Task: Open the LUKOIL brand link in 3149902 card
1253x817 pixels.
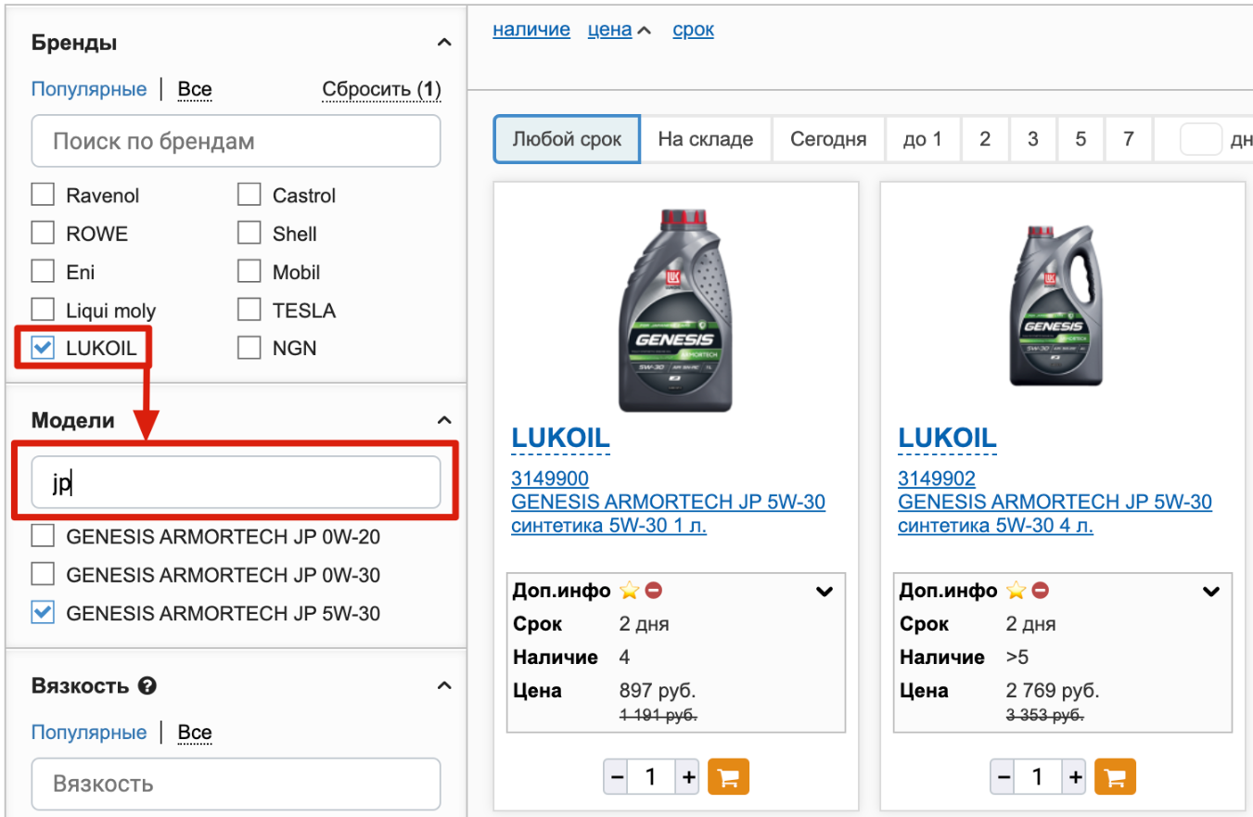Action: 947,438
